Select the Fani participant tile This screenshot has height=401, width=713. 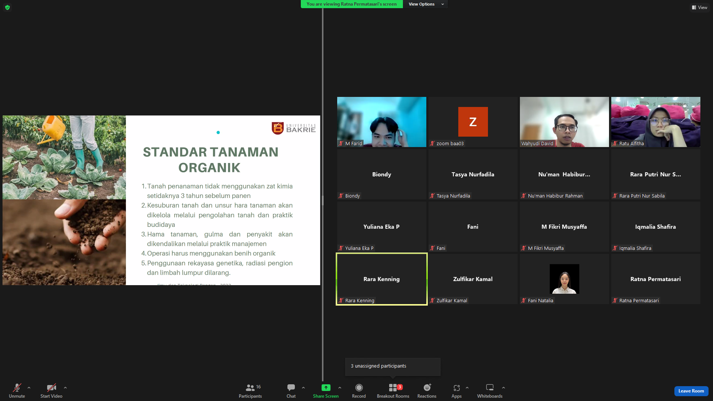[473, 226]
